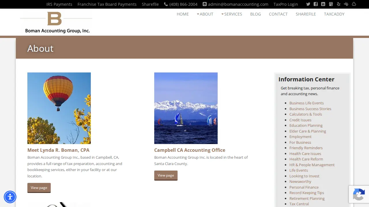Viewport: 369px width, 207px height.
Task: Open the TaxPro Login link
Action: point(286,4)
